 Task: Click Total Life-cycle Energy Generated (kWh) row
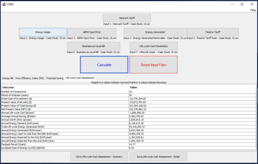pos(129,127)
